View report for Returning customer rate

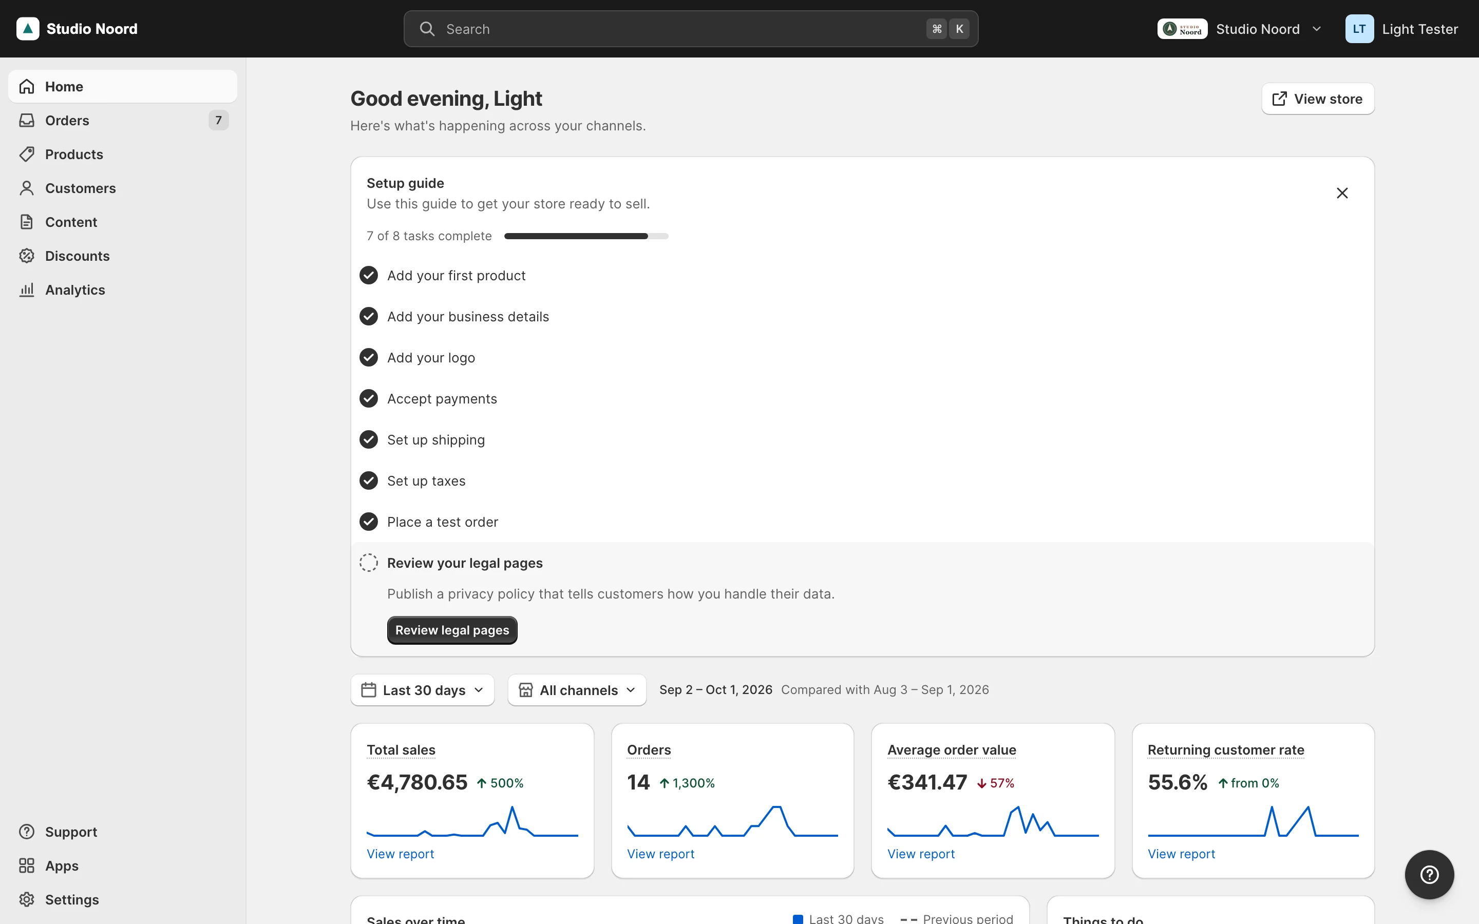(x=1181, y=854)
